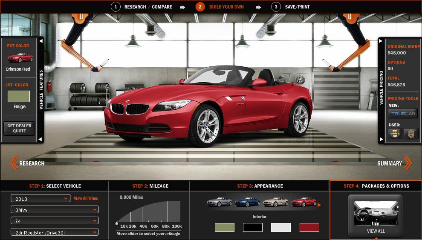Click the View All Trims link
422x240 pixels.
[x=86, y=199]
